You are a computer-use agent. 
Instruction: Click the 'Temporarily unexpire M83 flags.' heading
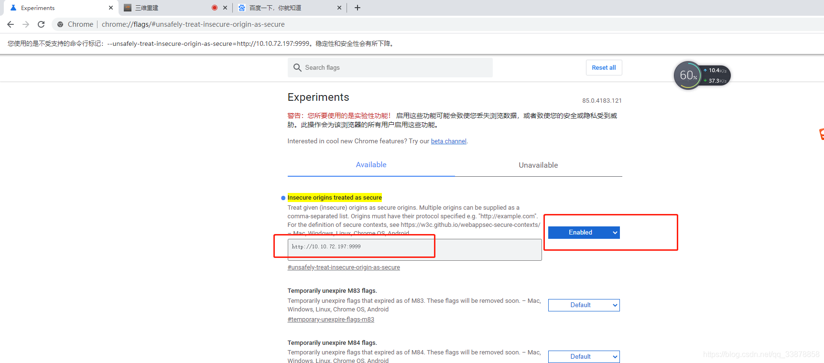(x=332, y=291)
